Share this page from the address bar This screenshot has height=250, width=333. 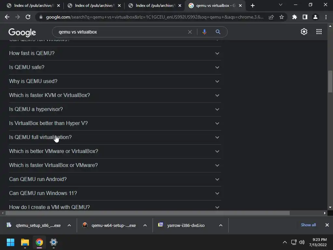coord(271,17)
